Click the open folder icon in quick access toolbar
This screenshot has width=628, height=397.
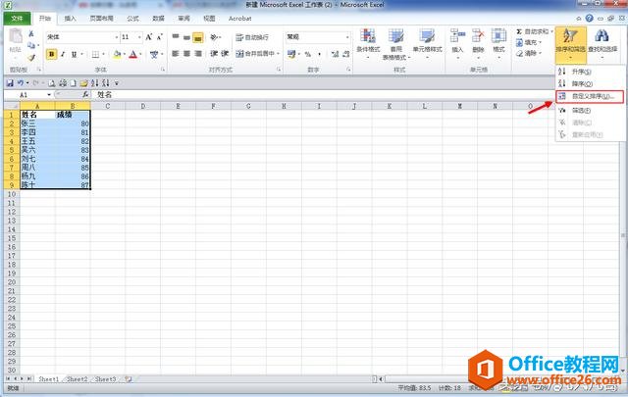(x=83, y=83)
